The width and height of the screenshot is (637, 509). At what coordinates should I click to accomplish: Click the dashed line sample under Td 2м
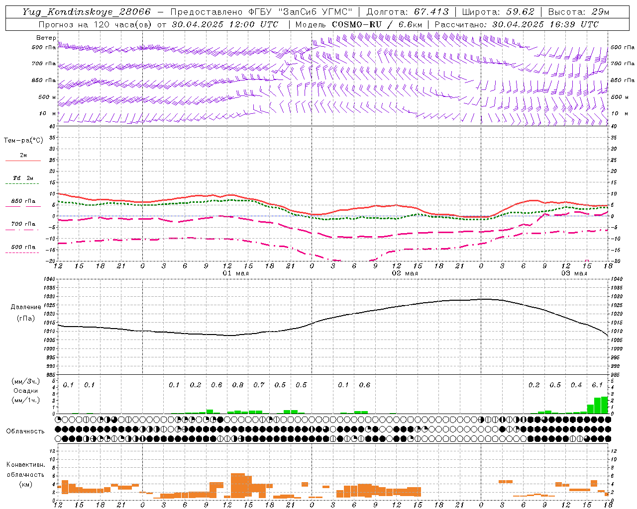coord(22,184)
